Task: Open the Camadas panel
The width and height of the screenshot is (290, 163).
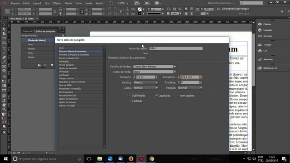Action: [265, 30]
